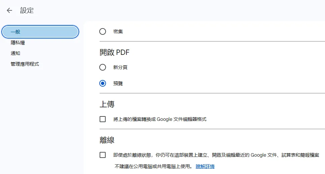Viewport: 325px width, 174px height.
Task: Click the 開啟 PDF heading
Action: (114, 52)
